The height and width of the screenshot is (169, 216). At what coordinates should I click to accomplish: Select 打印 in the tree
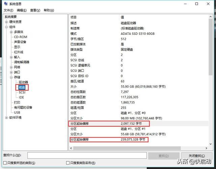click(x=17, y=103)
